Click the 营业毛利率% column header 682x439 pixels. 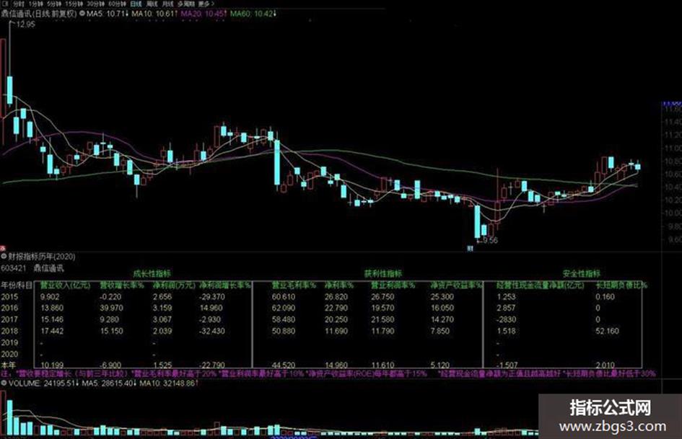pos(294,285)
